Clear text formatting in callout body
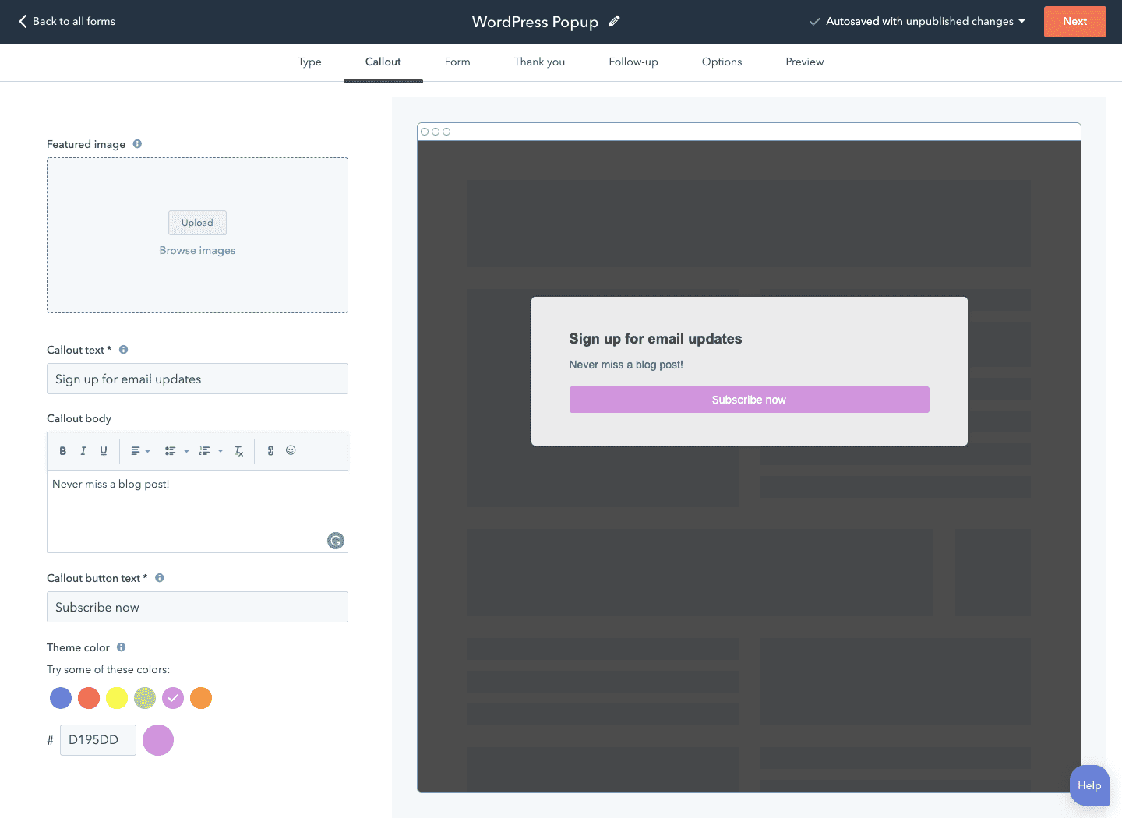Viewport: 1122px width, 818px height. [239, 451]
